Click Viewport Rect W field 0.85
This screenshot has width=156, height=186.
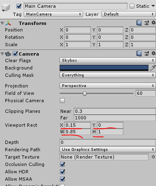pos(77,132)
